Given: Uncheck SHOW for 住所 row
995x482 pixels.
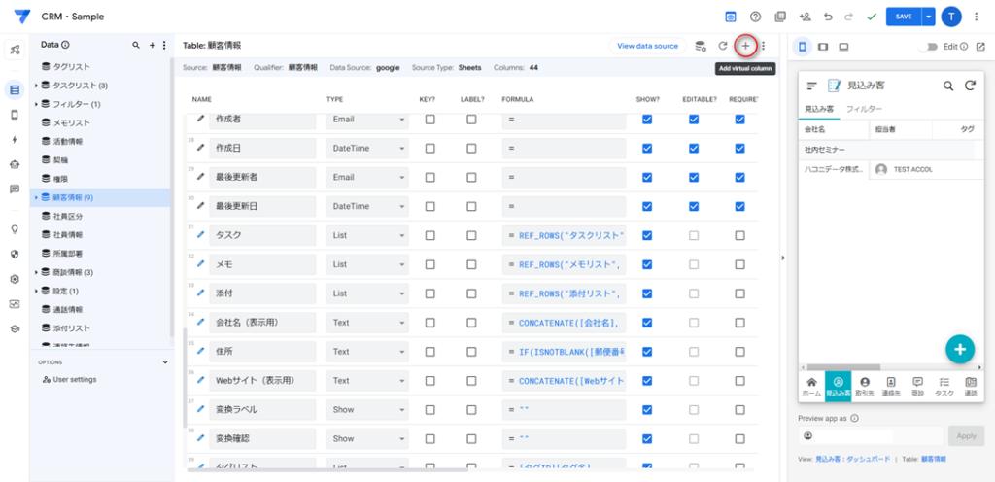Looking at the screenshot, I should click(x=647, y=352).
